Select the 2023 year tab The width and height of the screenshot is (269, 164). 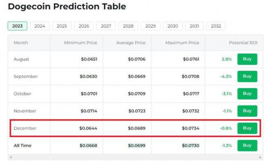coord(17,26)
